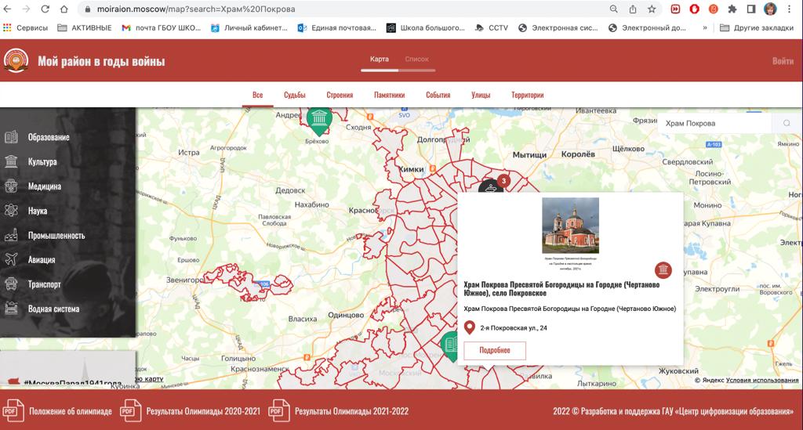Click the popup title Храм Покрова Пресвятой Богородицы
803x430 pixels.
coord(561,289)
